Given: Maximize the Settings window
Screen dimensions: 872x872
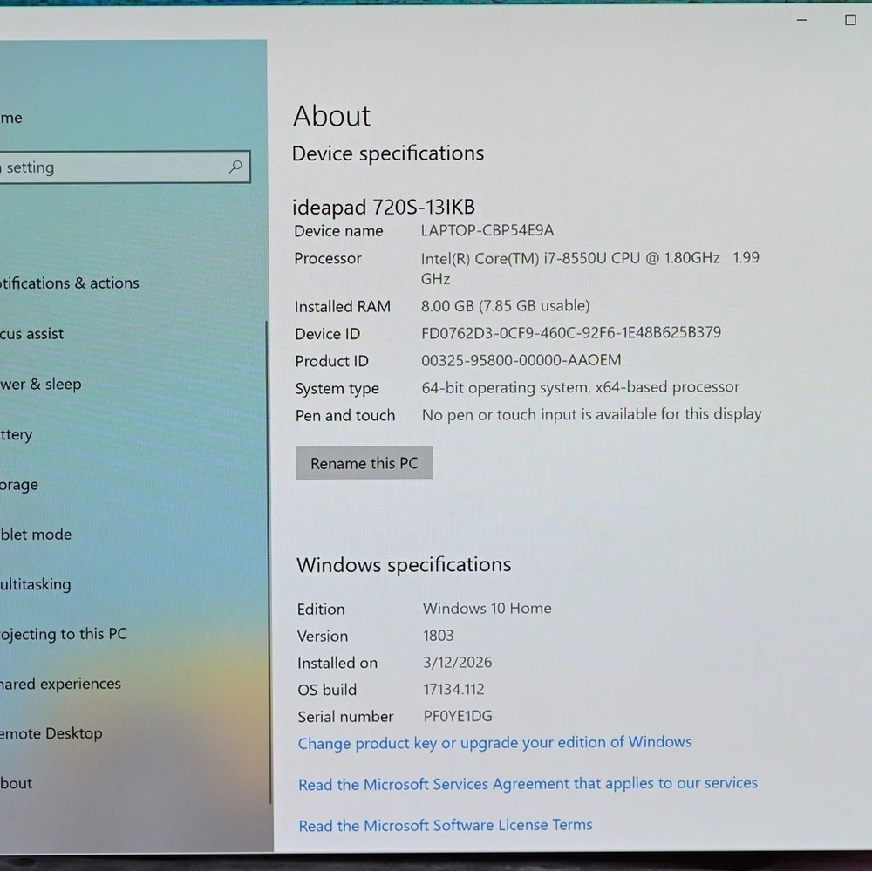Looking at the screenshot, I should pyautogui.click(x=850, y=20).
